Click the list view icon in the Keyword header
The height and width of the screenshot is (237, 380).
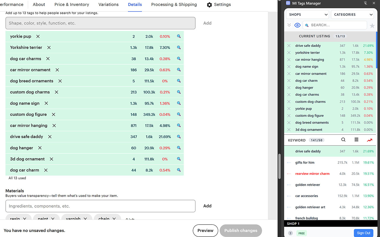click(x=356, y=140)
